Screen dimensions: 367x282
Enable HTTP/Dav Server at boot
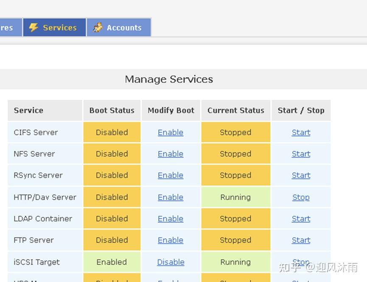[171, 197]
